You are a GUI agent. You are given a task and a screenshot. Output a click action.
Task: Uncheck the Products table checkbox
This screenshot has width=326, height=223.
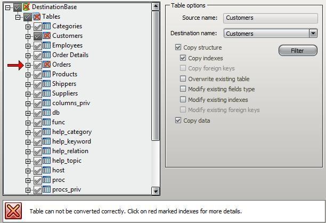click(x=38, y=75)
